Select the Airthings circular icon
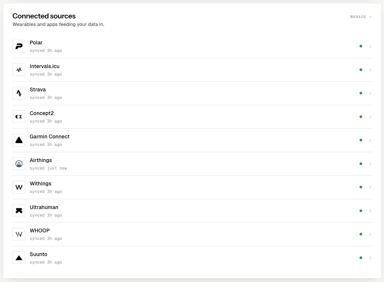Screen dimensions: 384x282 [x=19, y=164]
